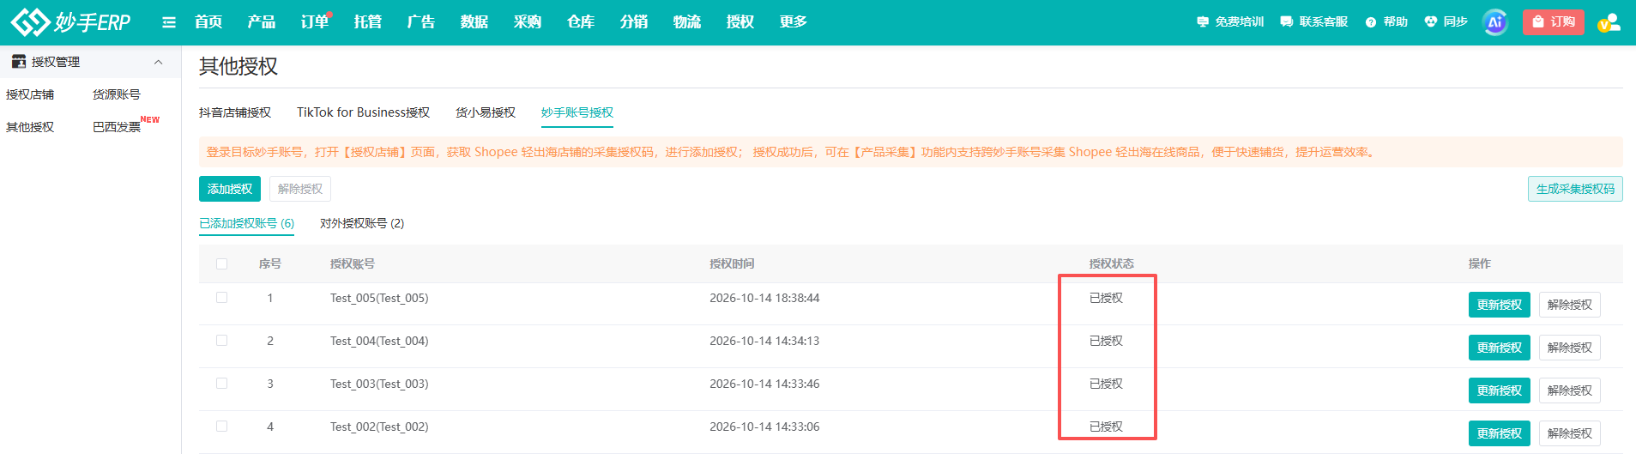Screen dimensions: 1636x454
Task: Open 货源账号 in the sidebar
Action: click(117, 94)
